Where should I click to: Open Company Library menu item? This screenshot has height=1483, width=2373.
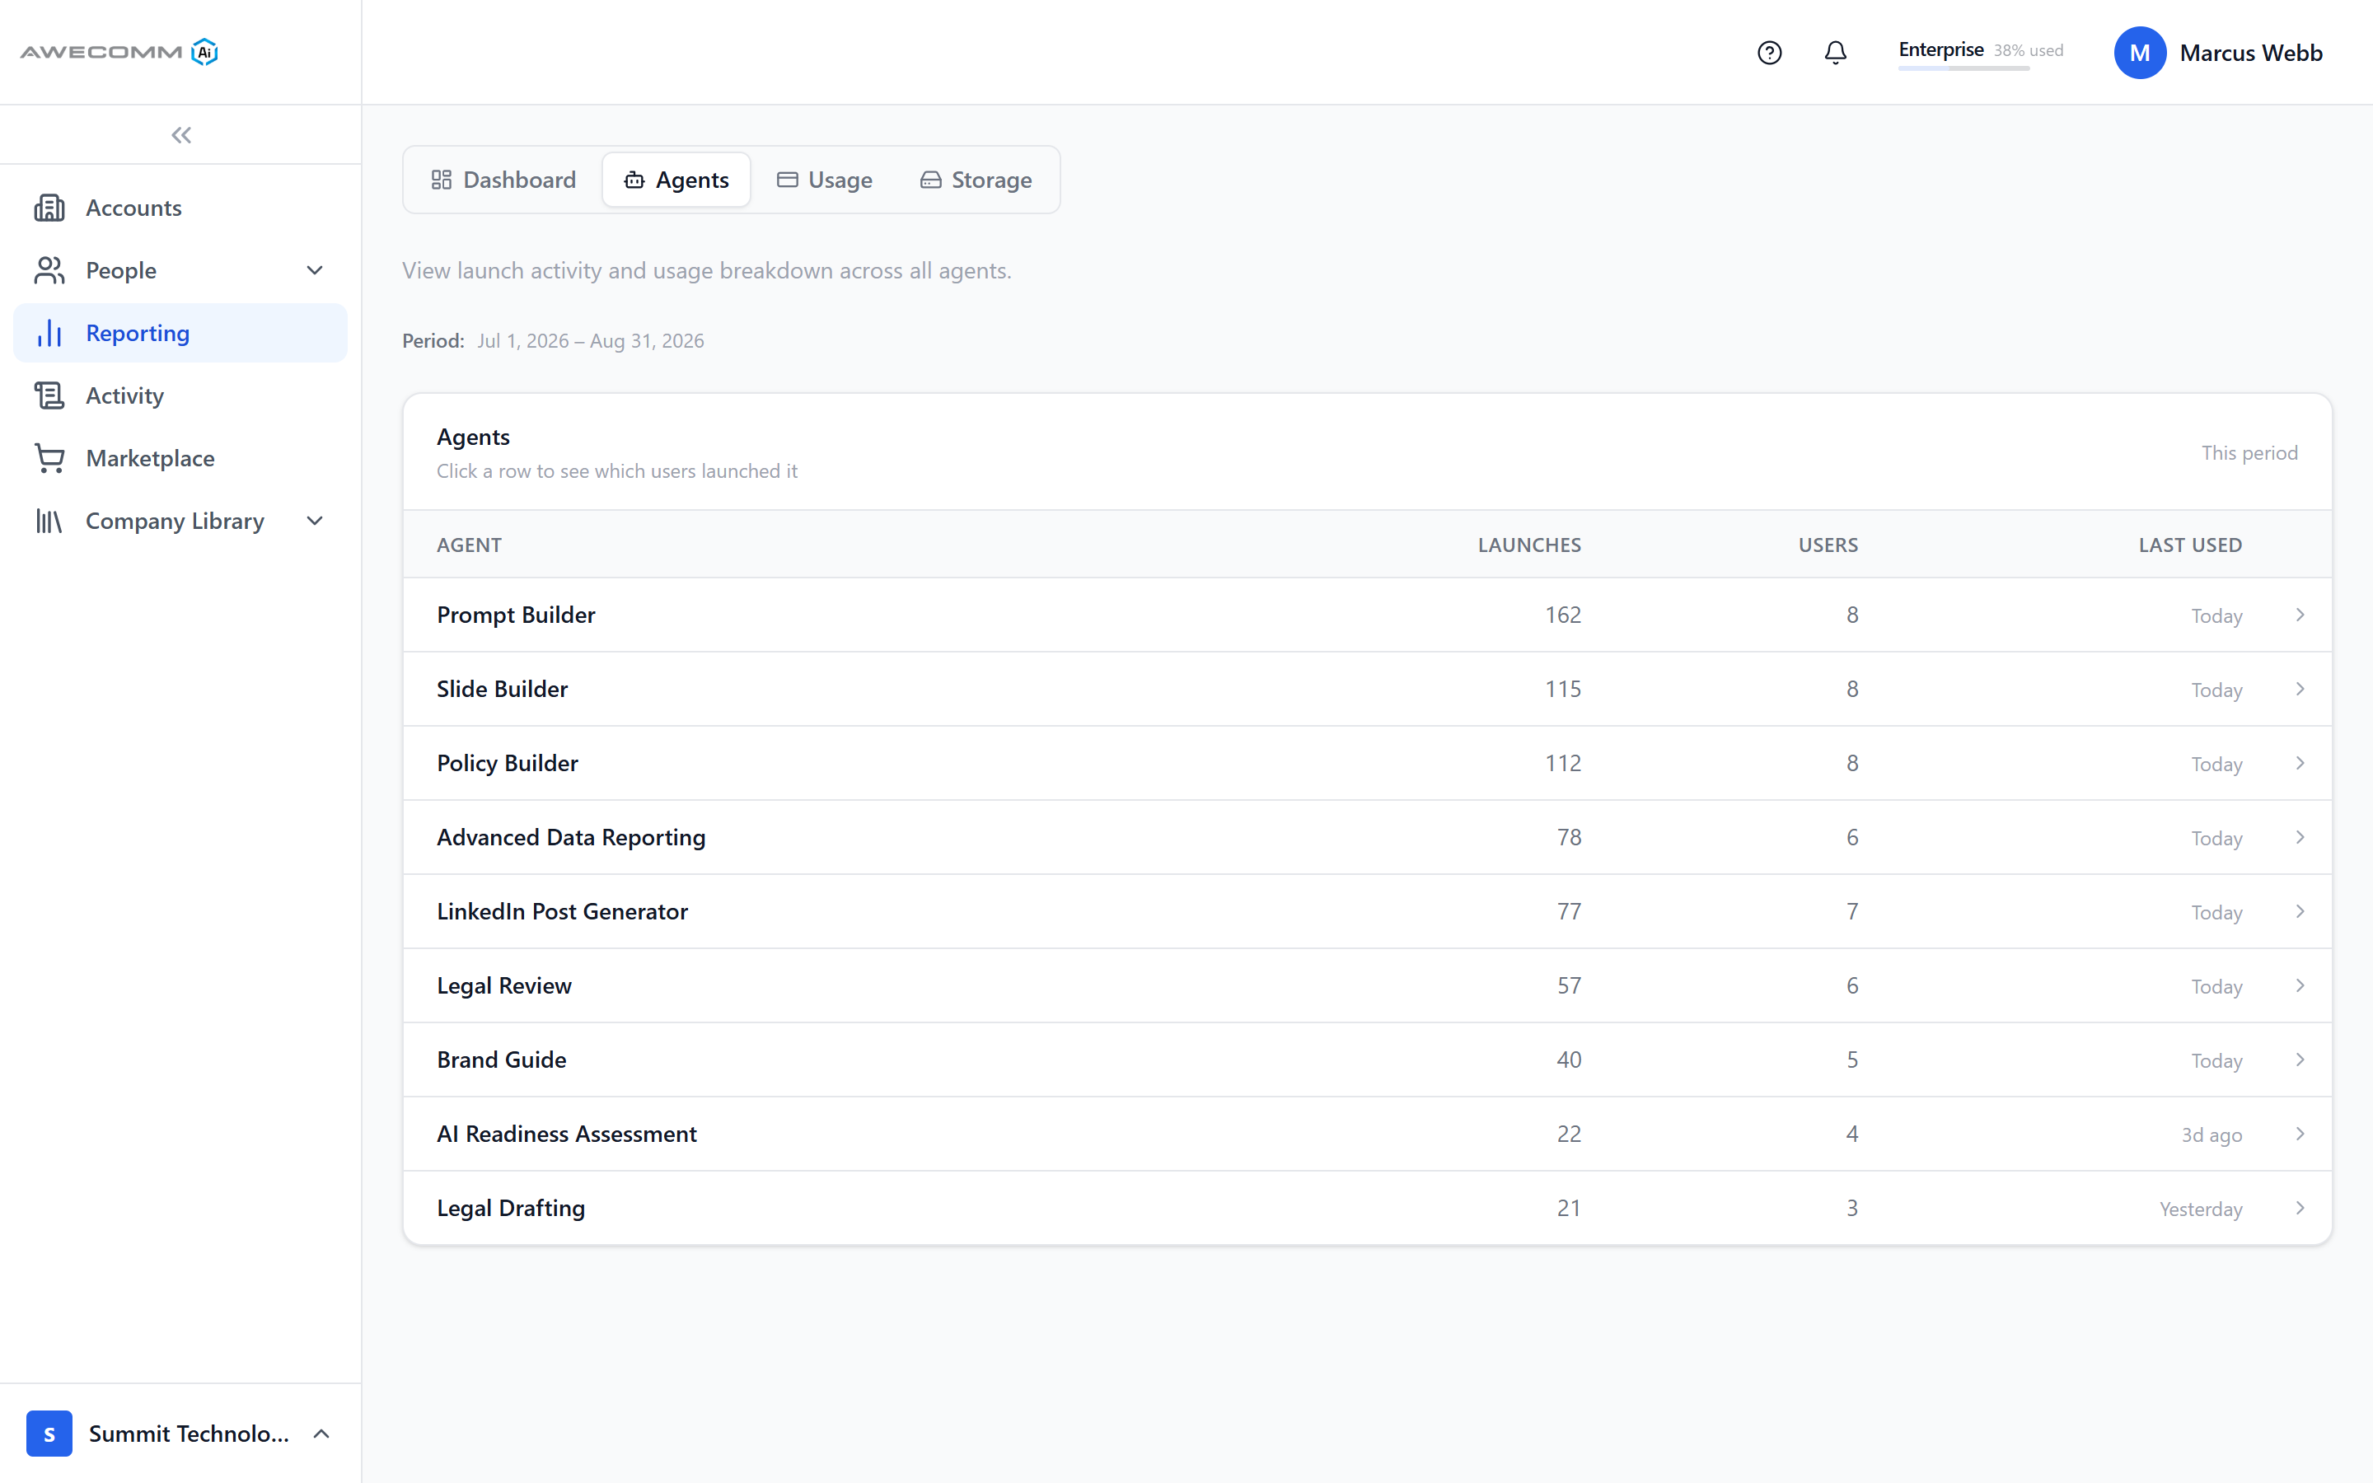(180, 521)
